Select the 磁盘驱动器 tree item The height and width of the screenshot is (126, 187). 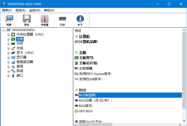[25, 62]
